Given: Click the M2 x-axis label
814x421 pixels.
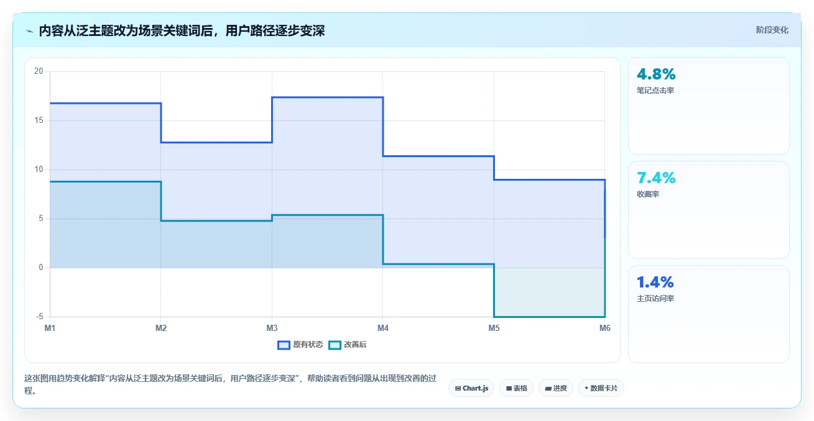Looking at the screenshot, I should click(161, 328).
